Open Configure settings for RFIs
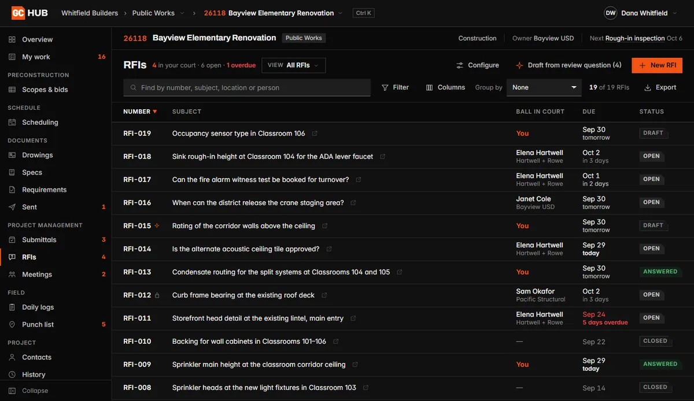This screenshot has height=401, width=694. [x=478, y=65]
